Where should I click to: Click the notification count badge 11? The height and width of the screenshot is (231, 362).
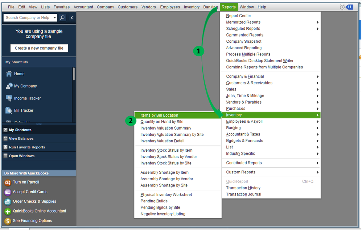(x=349, y=7)
